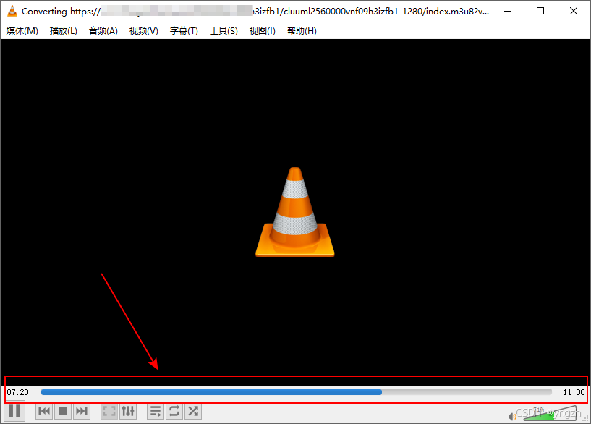Screen dimensions: 591x424
Task: Click the elapsed time 07:20 label
Action: point(17,392)
